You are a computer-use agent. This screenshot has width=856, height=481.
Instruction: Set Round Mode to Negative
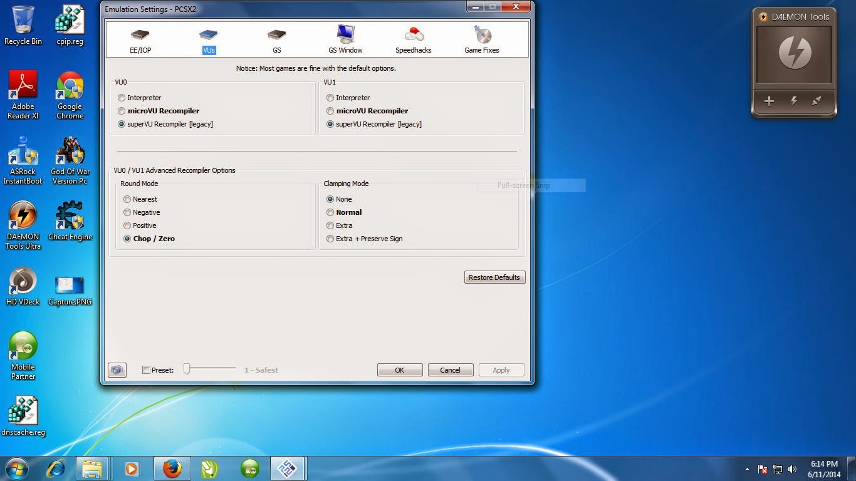142,212
